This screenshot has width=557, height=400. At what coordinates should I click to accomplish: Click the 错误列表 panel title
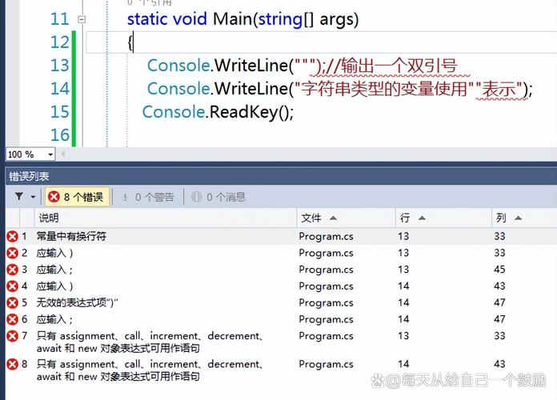(x=29, y=177)
